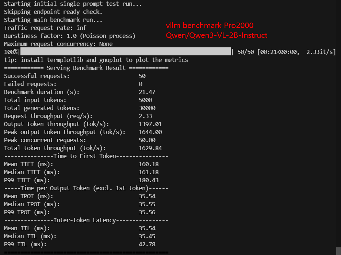Click the red vllm benchmark Pro2000 annotation
The width and height of the screenshot is (341, 255).
point(210,25)
